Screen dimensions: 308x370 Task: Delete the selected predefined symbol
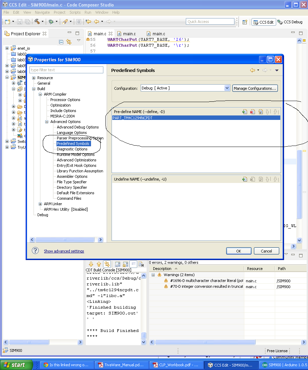pos(253,111)
